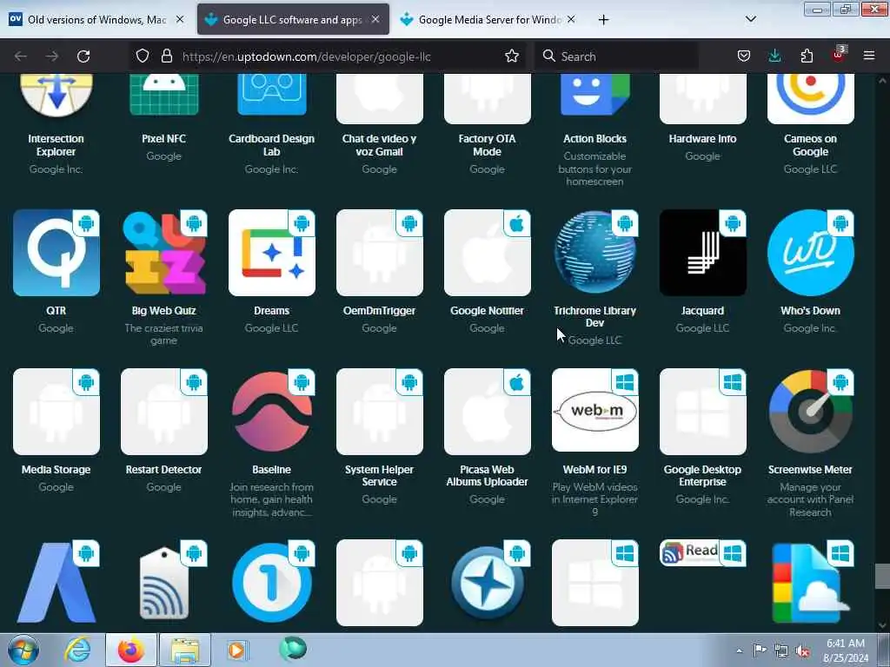The width and height of the screenshot is (890, 667).
Task: Open the compass star app thumbnail
Action: coord(488,583)
